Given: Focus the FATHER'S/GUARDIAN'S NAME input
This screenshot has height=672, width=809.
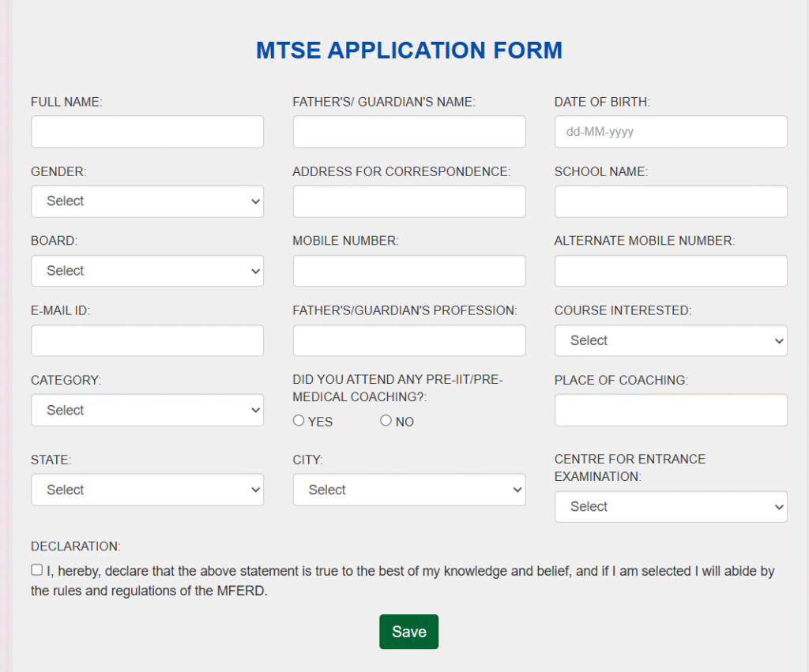Looking at the screenshot, I should 408,131.
